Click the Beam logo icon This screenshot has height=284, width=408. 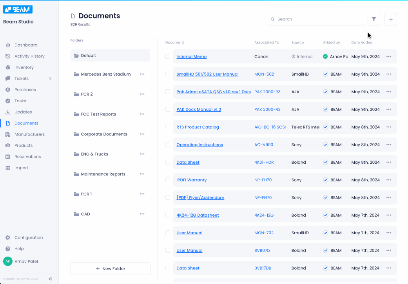[18, 9]
